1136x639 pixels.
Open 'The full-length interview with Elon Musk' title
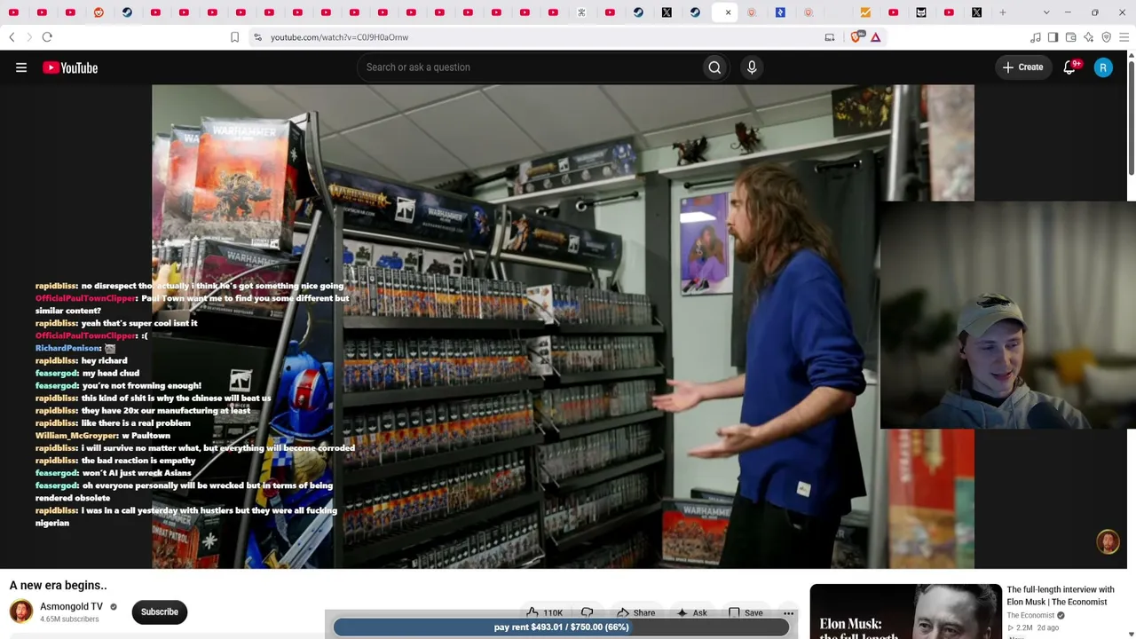1060,596
